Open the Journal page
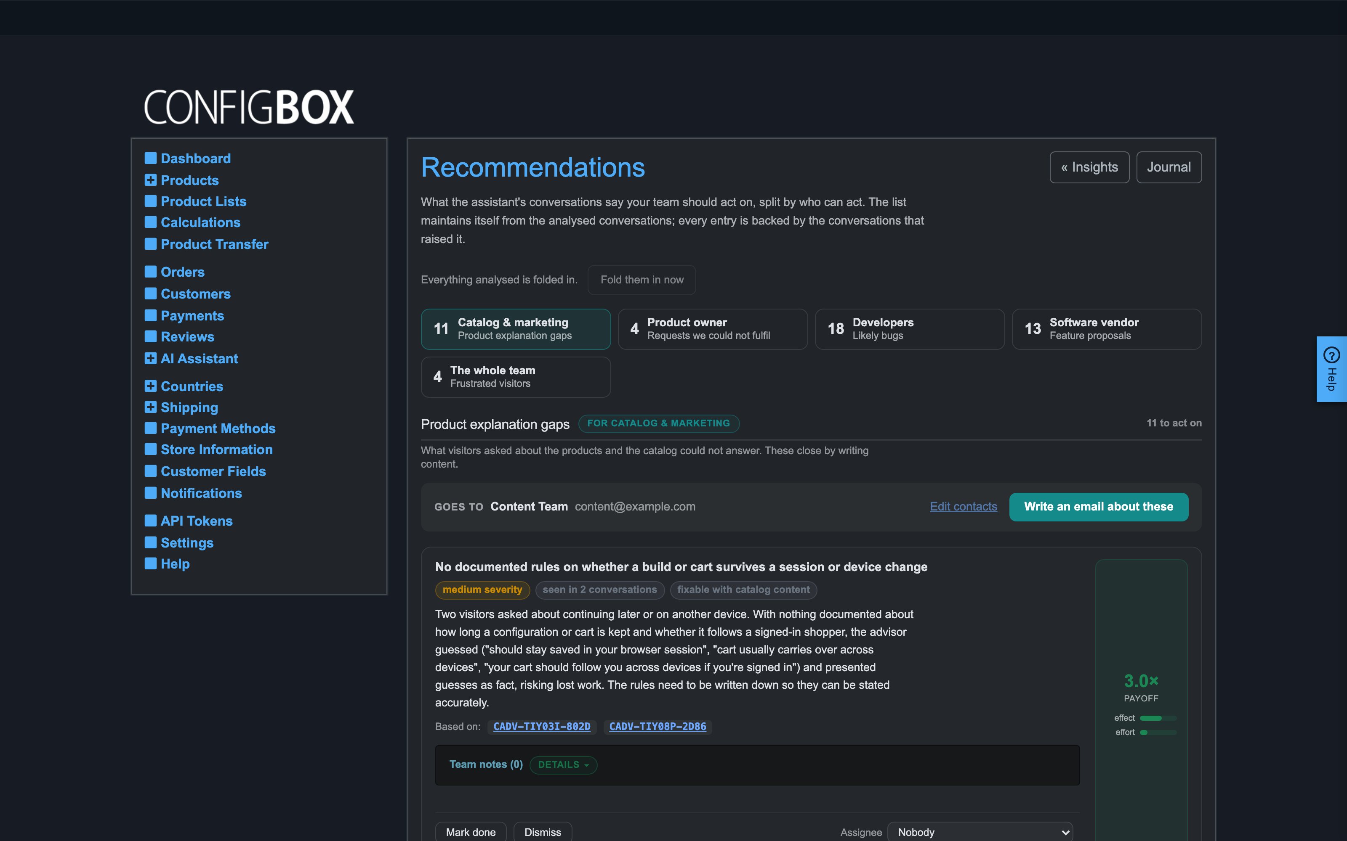Image resolution: width=1347 pixels, height=841 pixels. pos(1169,167)
